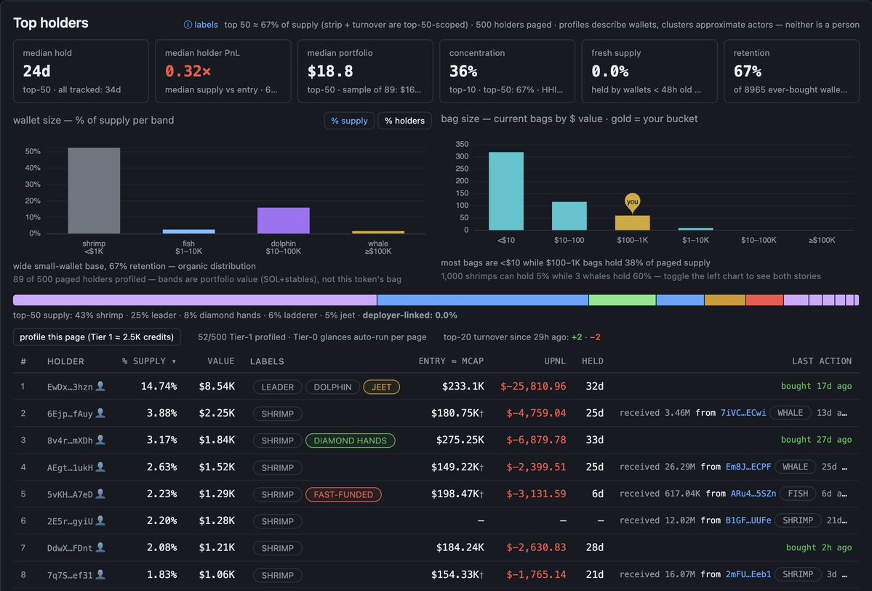Click the info icon beside labels

188,25
